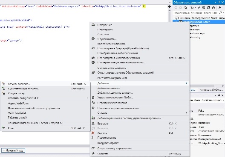The height and width of the screenshot is (157, 225).
Task: Click the Open Folder in Explorer arrow icon
Action: click(93, 148)
